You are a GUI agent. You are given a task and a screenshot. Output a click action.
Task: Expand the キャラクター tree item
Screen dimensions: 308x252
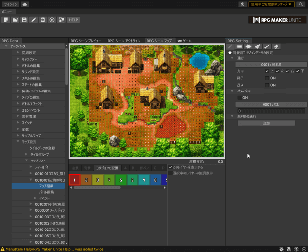coord(18,59)
